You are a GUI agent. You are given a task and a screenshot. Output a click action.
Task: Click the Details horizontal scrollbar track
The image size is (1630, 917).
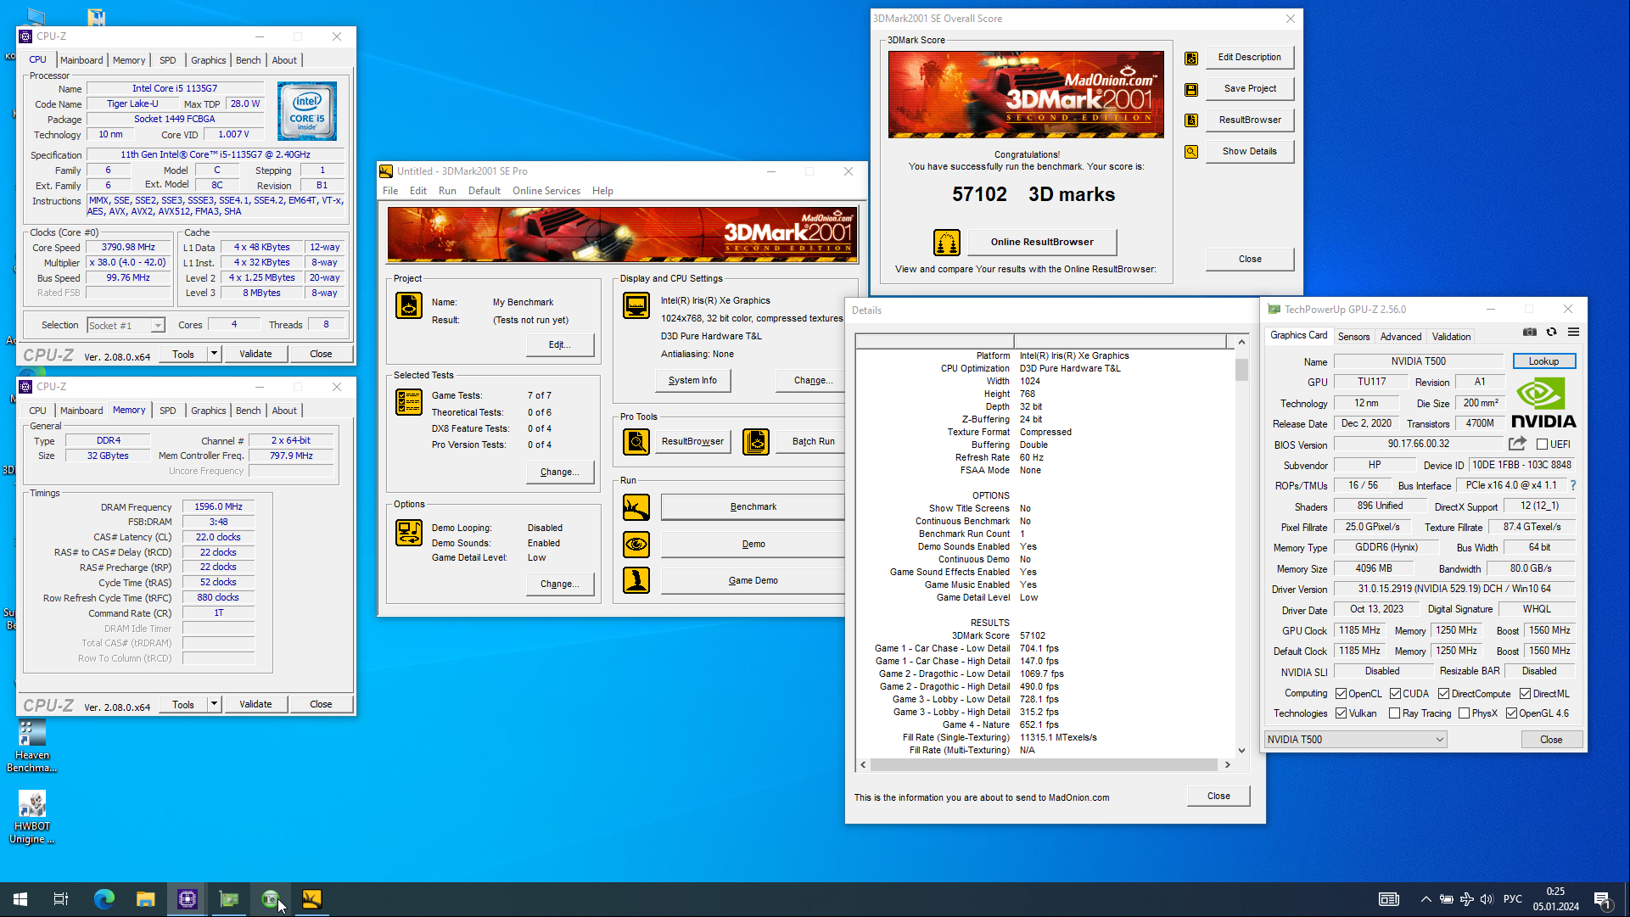click(1044, 765)
